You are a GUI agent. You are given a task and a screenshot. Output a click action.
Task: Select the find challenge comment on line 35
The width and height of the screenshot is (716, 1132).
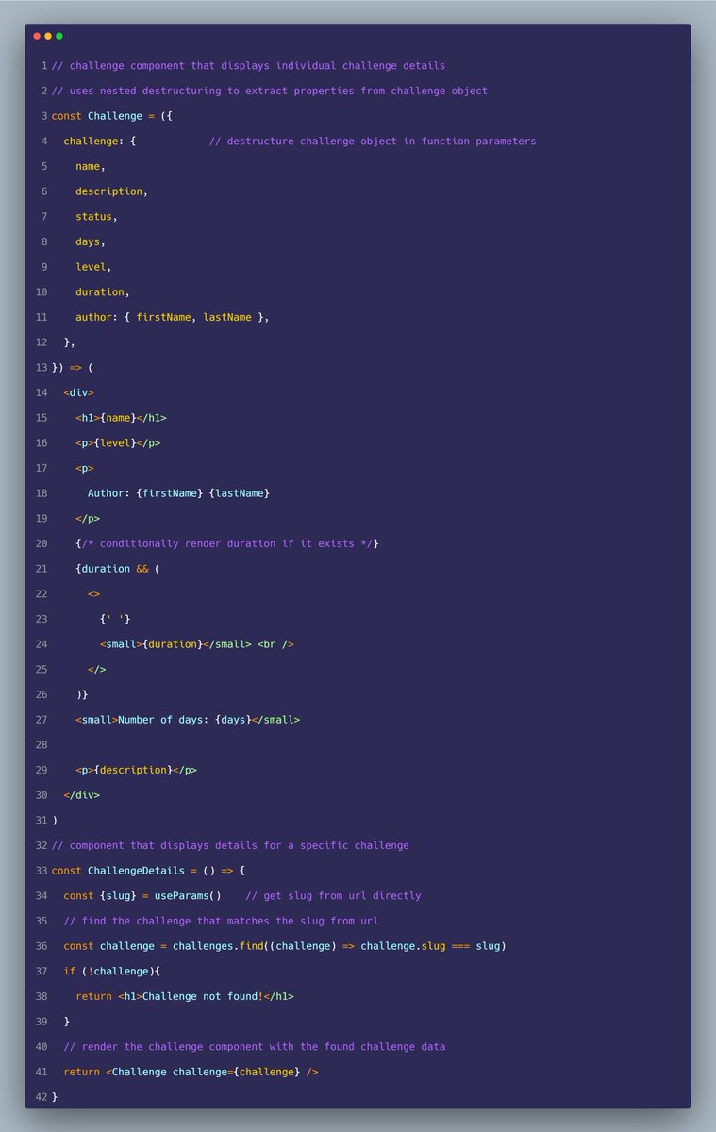pyautogui.click(x=221, y=921)
